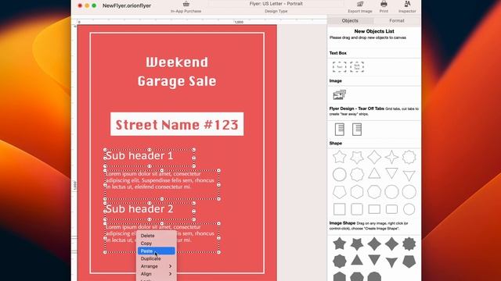Pick the filled pentagon image shape

(x=409, y=261)
